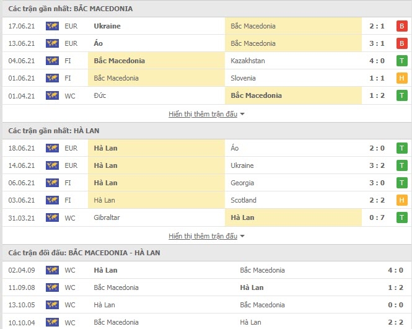
Task: Click the Scotland team name
Action: (243, 200)
